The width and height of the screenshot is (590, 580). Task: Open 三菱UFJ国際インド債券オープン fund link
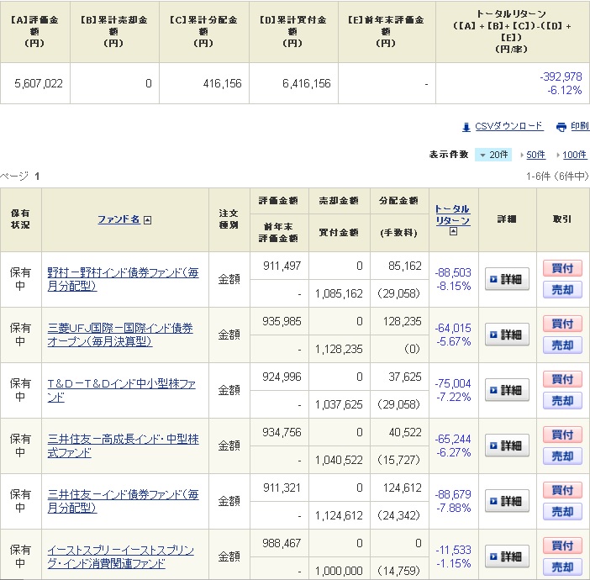click(120, 335)
